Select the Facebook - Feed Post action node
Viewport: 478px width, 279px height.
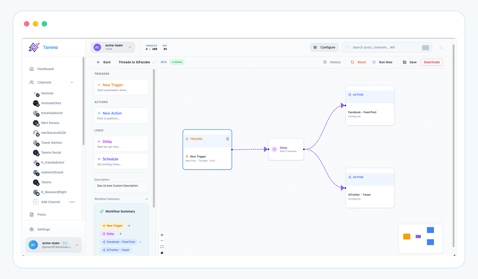click(370, 105)
